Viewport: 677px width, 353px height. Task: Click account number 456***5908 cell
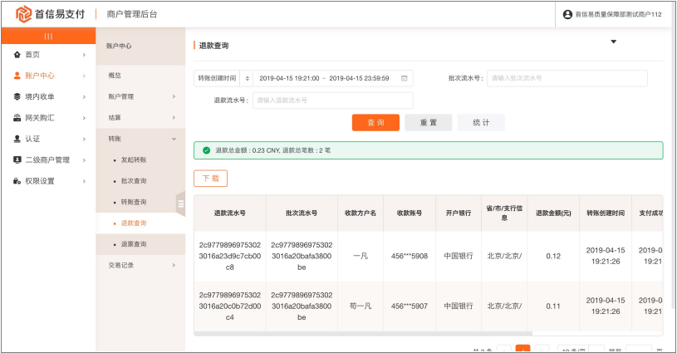pyautogui.click(x=410, y=256)
